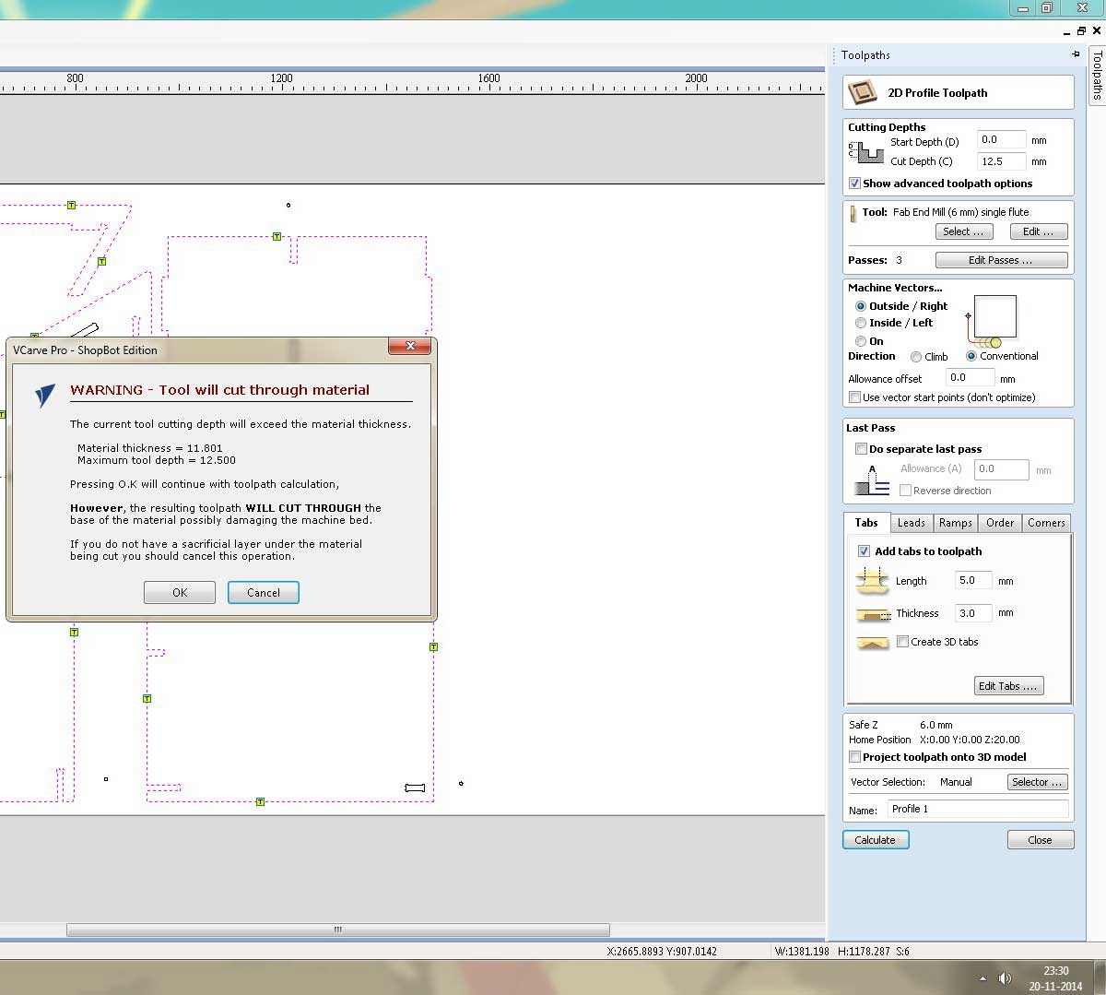
Task: Click Cancel in the warning dialog
Action: click(264, 593)
